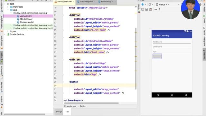Click the project panel horizontal scrollbar
Screen dimensions: 206x116
[x=24, y=114]
